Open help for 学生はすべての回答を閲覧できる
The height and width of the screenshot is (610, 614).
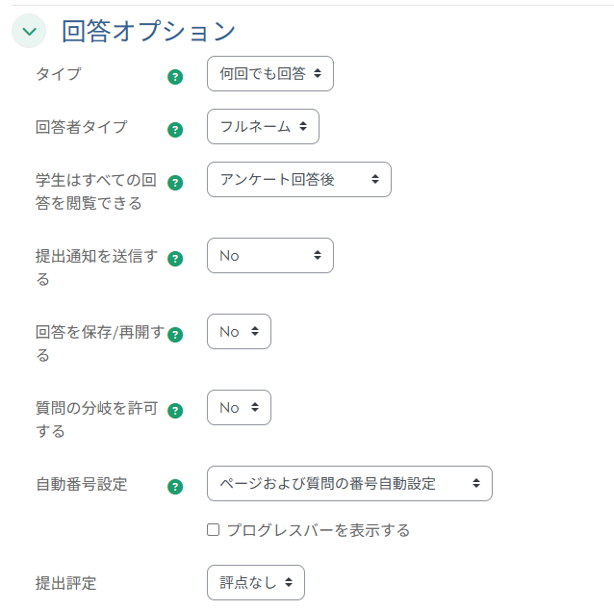pos(175,183)
